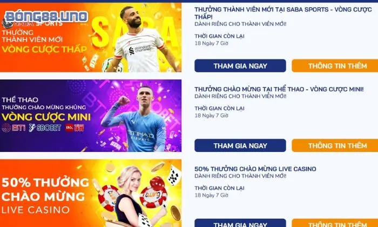Click the red IM sports logo
This screenshot has width=378, height=227.
coord(75,128)
